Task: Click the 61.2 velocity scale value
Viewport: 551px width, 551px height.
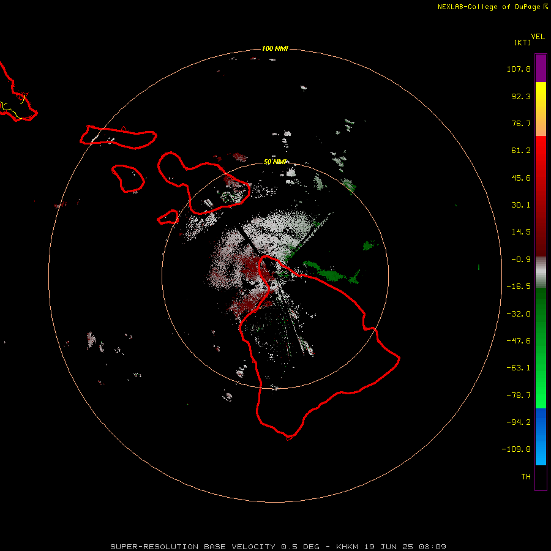Action: click(x=521, y=151)
